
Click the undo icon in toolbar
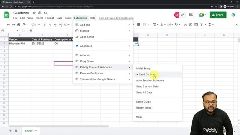(x=8, y=25)
